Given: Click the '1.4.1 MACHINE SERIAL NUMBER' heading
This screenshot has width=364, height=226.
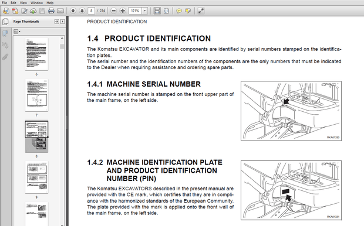Looking at the screenshot, I should pyautogui.click(x=144, y=84).
